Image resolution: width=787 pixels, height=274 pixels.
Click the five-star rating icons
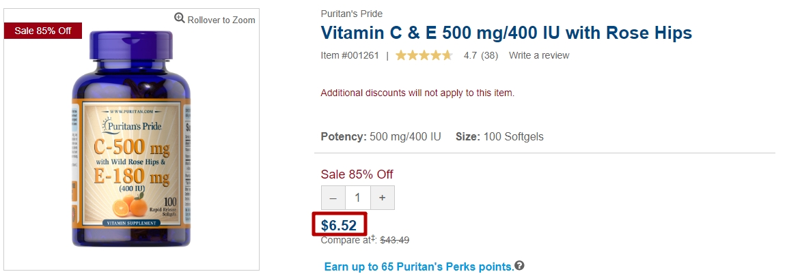tap(424, 55)
